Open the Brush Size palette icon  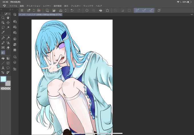pos(15,32)
